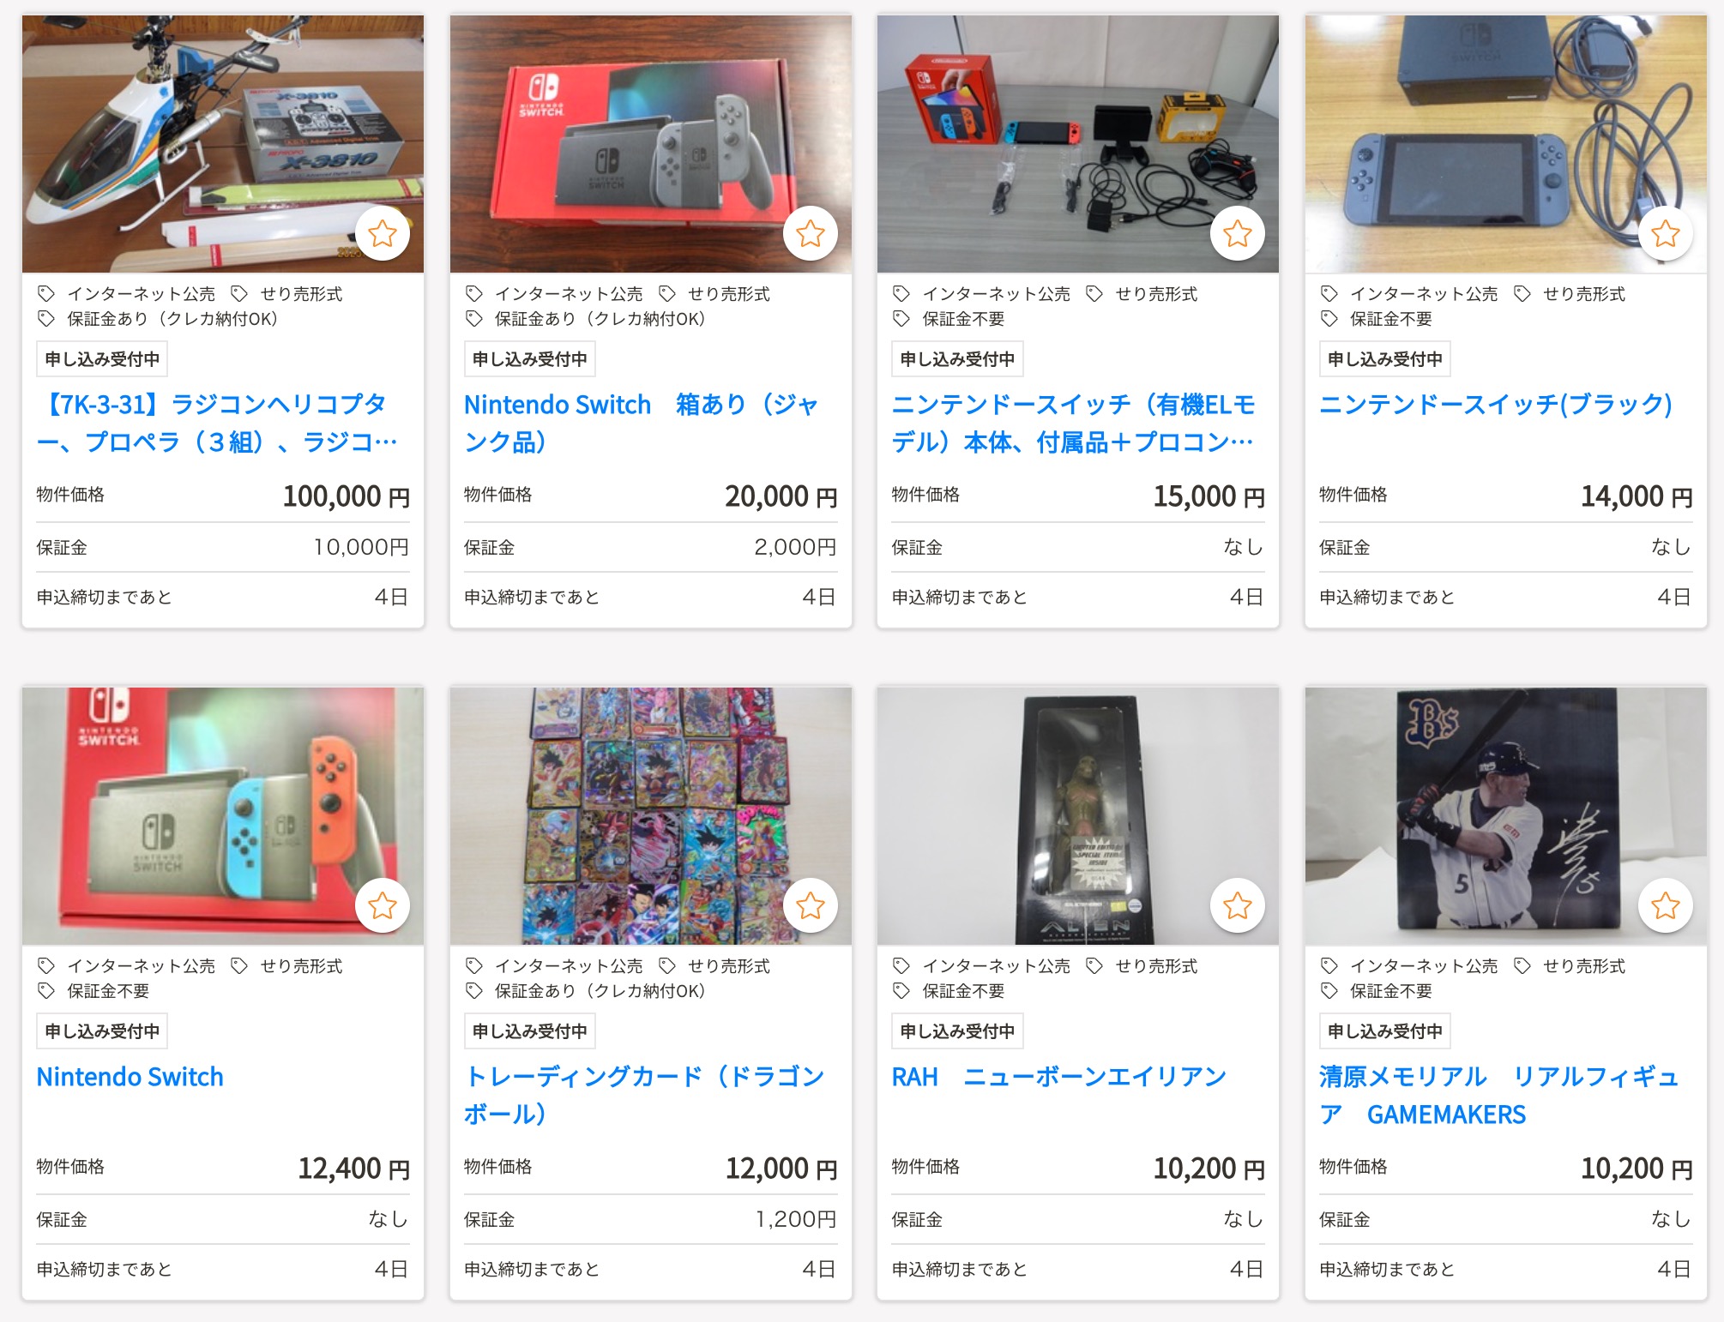Click favorite star on Nintendo Switch 箱あり listing

pyautogui.click(x=811, y=233)
